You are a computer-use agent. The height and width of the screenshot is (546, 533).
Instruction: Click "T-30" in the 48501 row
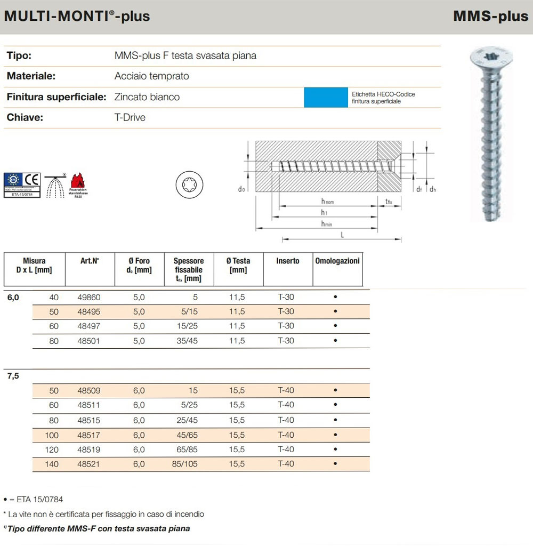[286, 340]
